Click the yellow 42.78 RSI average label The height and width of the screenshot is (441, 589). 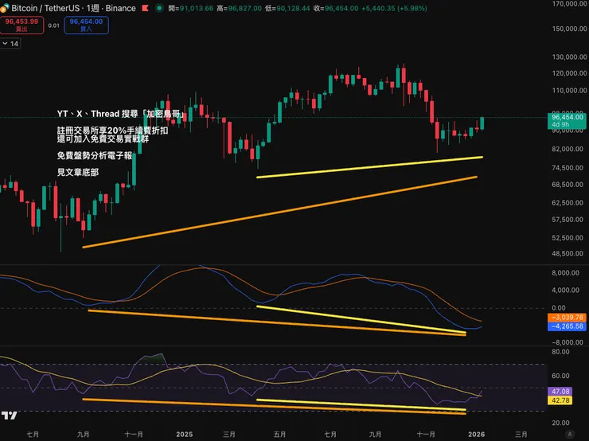pyautogui.click(x=560, y=400)
